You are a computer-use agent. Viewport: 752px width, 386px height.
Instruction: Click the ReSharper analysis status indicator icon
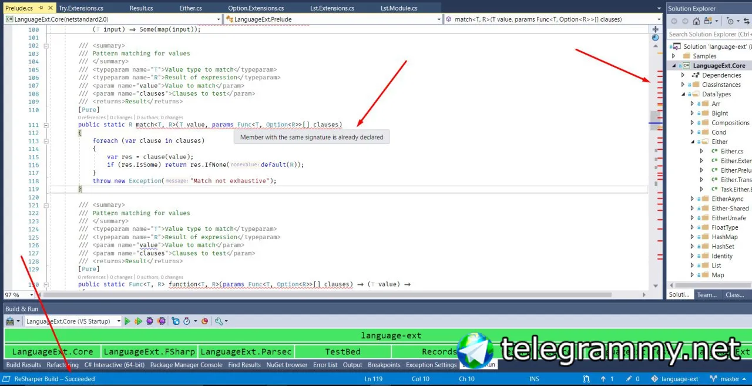[656, 37]
